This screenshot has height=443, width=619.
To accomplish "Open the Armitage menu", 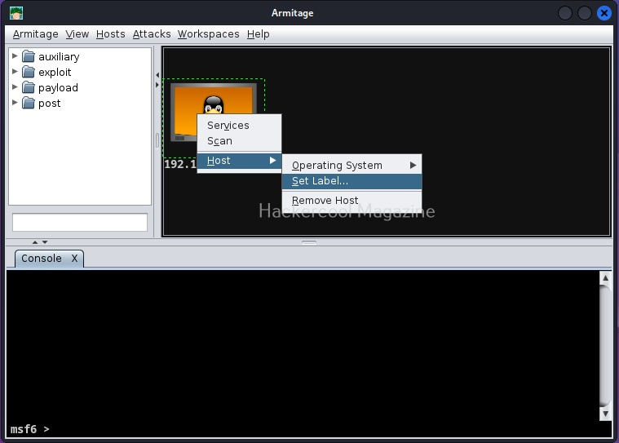I will [36, 34].
